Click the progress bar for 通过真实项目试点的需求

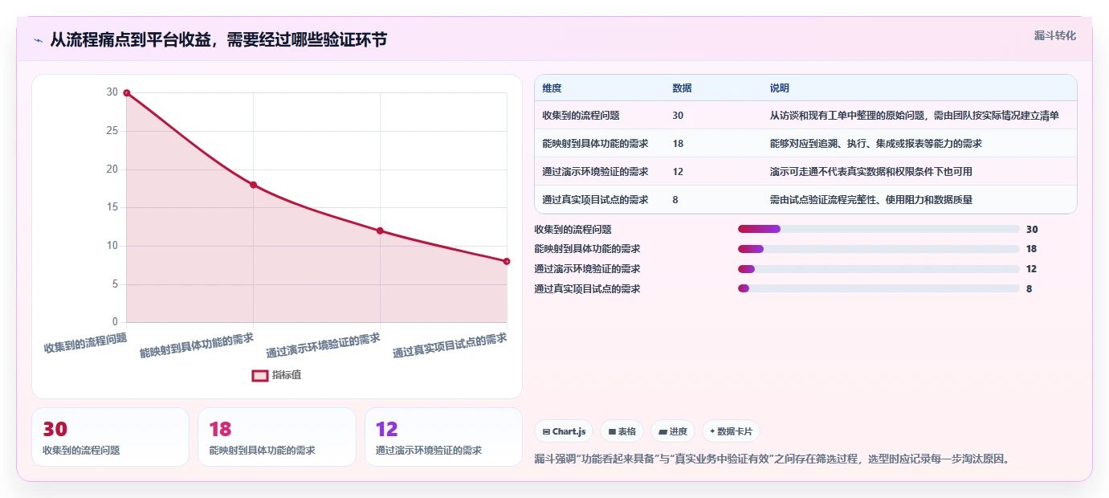879,288
